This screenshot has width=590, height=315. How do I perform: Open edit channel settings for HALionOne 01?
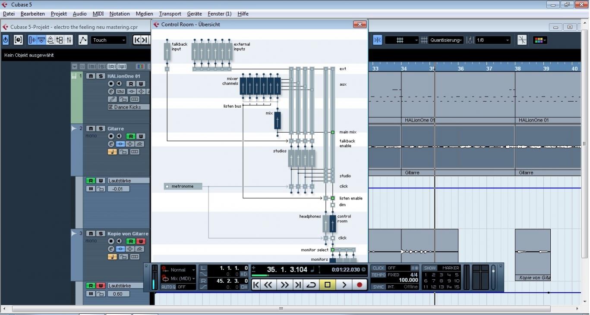point(111,91)
